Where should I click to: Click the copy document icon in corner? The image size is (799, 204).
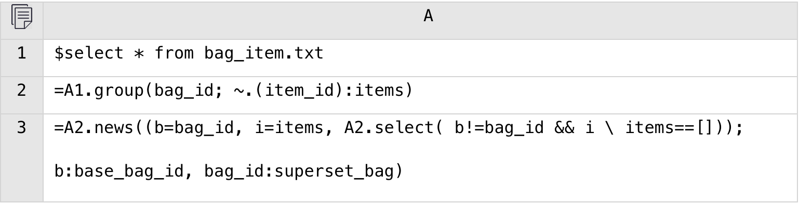point(21,17)
